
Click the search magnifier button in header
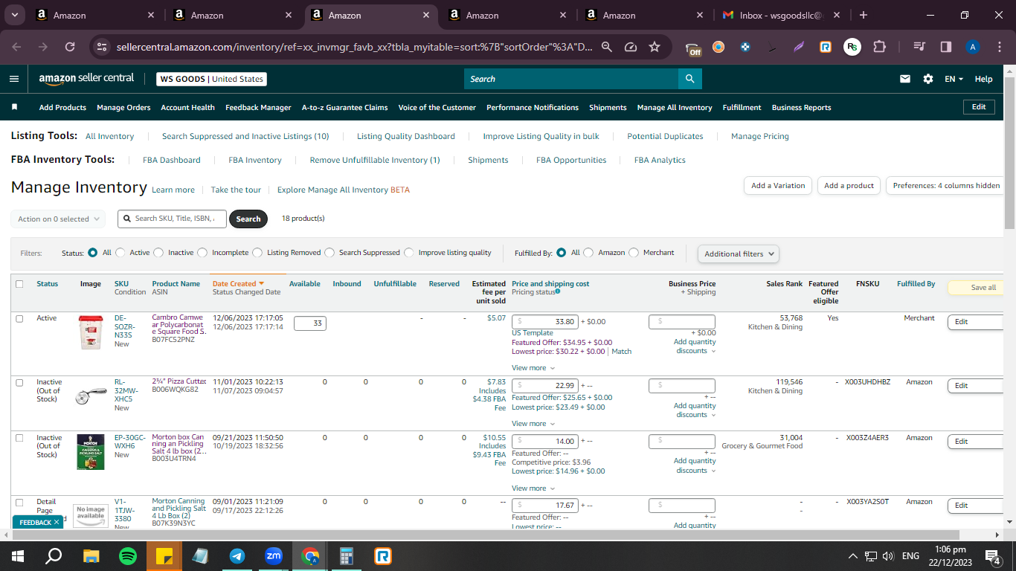[x=689, y=79]
